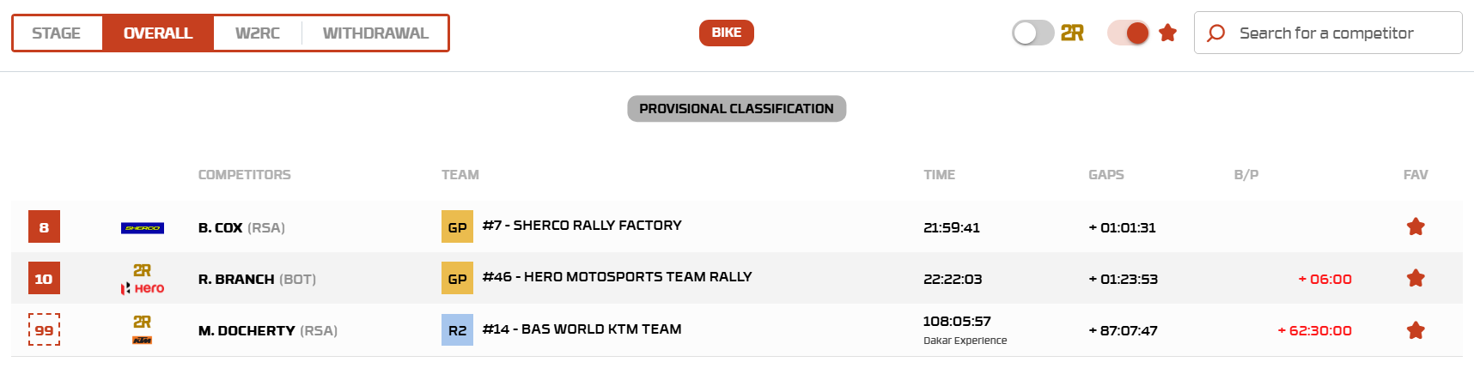Disable the favorites star toggle
The width and height of the screenshot is (1474, 368).
(x=1128, y=33)
